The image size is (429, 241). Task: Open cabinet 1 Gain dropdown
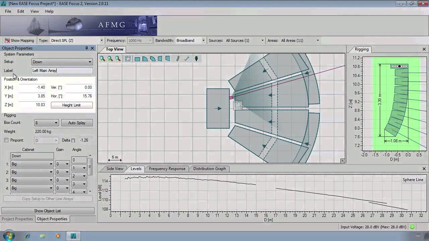pyautogui.click(x=62, y=164)
